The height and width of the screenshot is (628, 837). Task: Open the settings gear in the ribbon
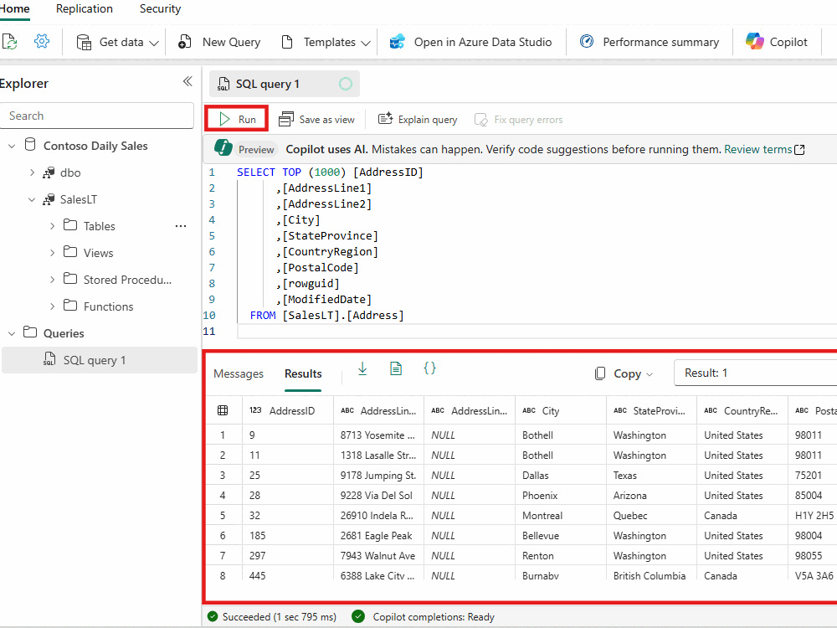(42, 41)
